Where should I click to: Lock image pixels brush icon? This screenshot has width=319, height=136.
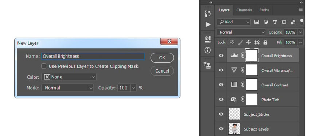[240, 42]
